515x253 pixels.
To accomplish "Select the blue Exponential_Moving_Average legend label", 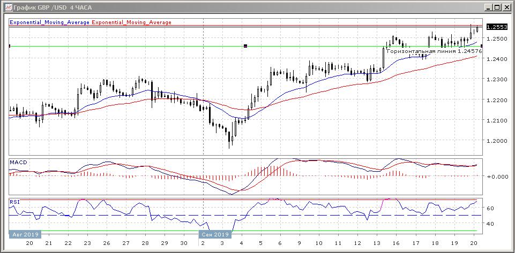I will pyautogui.click(x=50, y=22).
